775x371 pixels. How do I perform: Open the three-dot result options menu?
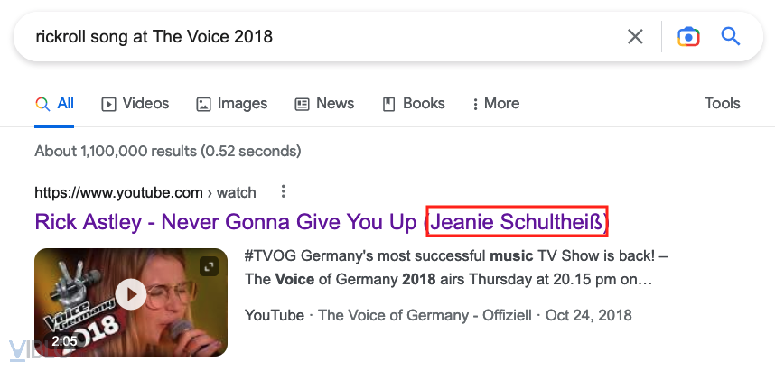coord(284,191)
